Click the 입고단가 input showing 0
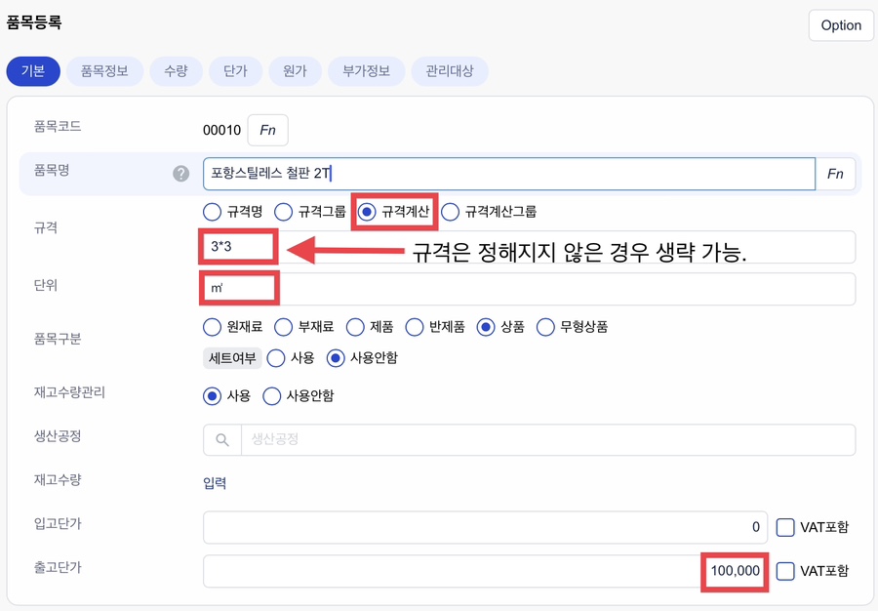This screenshot has width=878, height=611. [x=485, y=527]
